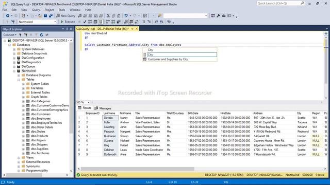Viewport: 330px width, 185px height.
Task: Click the Parse checkmark icon
Action: (x=85, y=22)
